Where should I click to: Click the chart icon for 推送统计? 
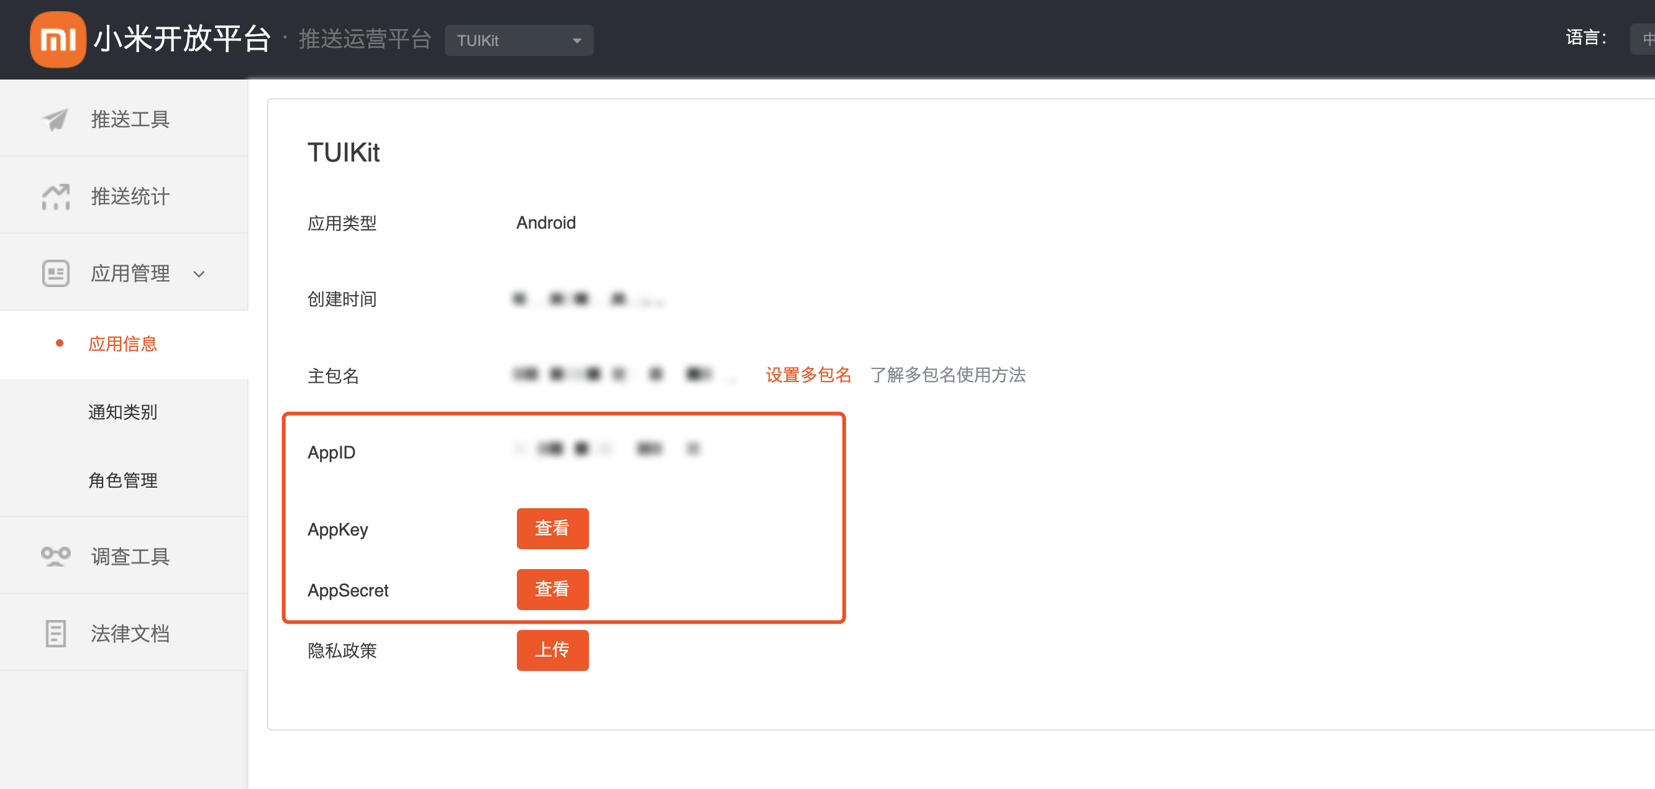(56, 196)
